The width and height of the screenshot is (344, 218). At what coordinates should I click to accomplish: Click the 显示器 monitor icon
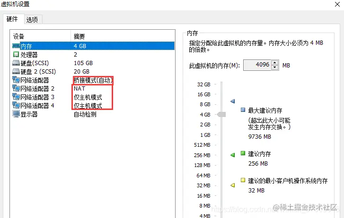(16, 114)
